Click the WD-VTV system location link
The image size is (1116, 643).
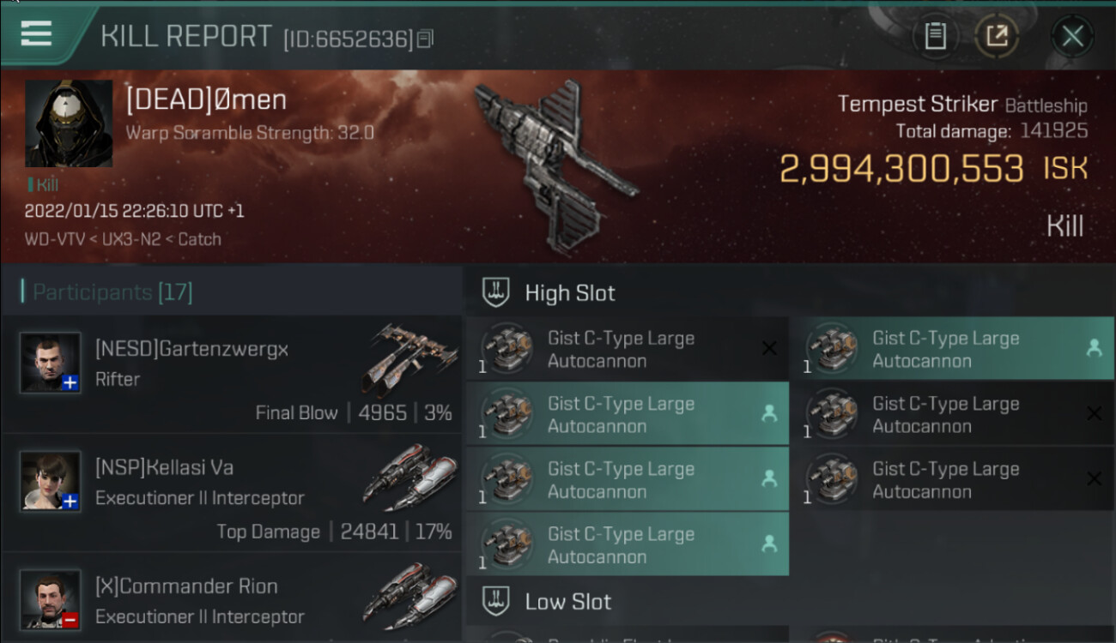click(x=55, y=239)
